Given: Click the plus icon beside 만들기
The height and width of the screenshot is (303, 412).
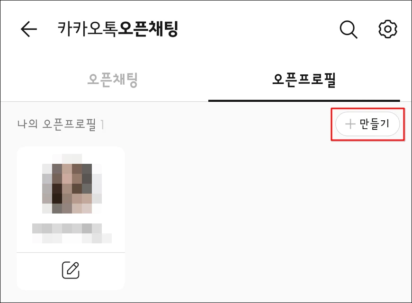Looking at the screenshot, I should pyautogui.click(x=350, y=124).
